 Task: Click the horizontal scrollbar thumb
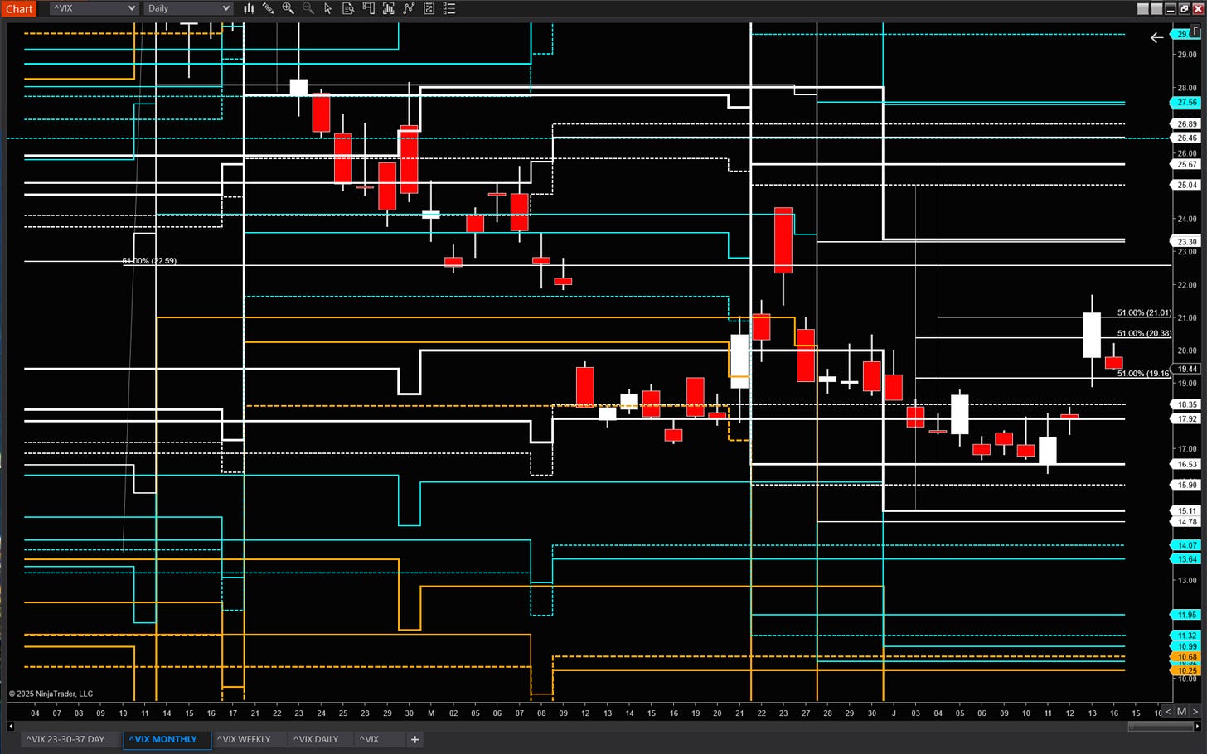click(x=1161, y=727)
